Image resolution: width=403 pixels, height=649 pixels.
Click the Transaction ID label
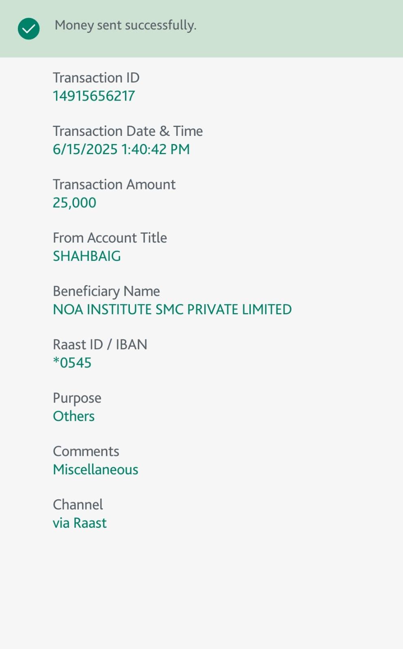click(96, 77)
